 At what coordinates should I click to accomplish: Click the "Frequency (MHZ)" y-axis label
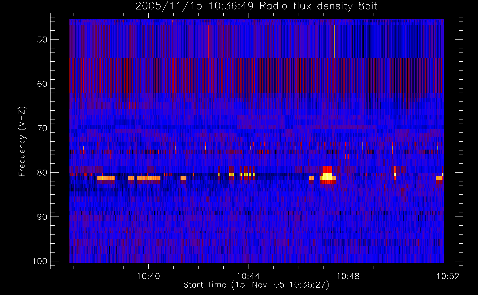(22, 142)
